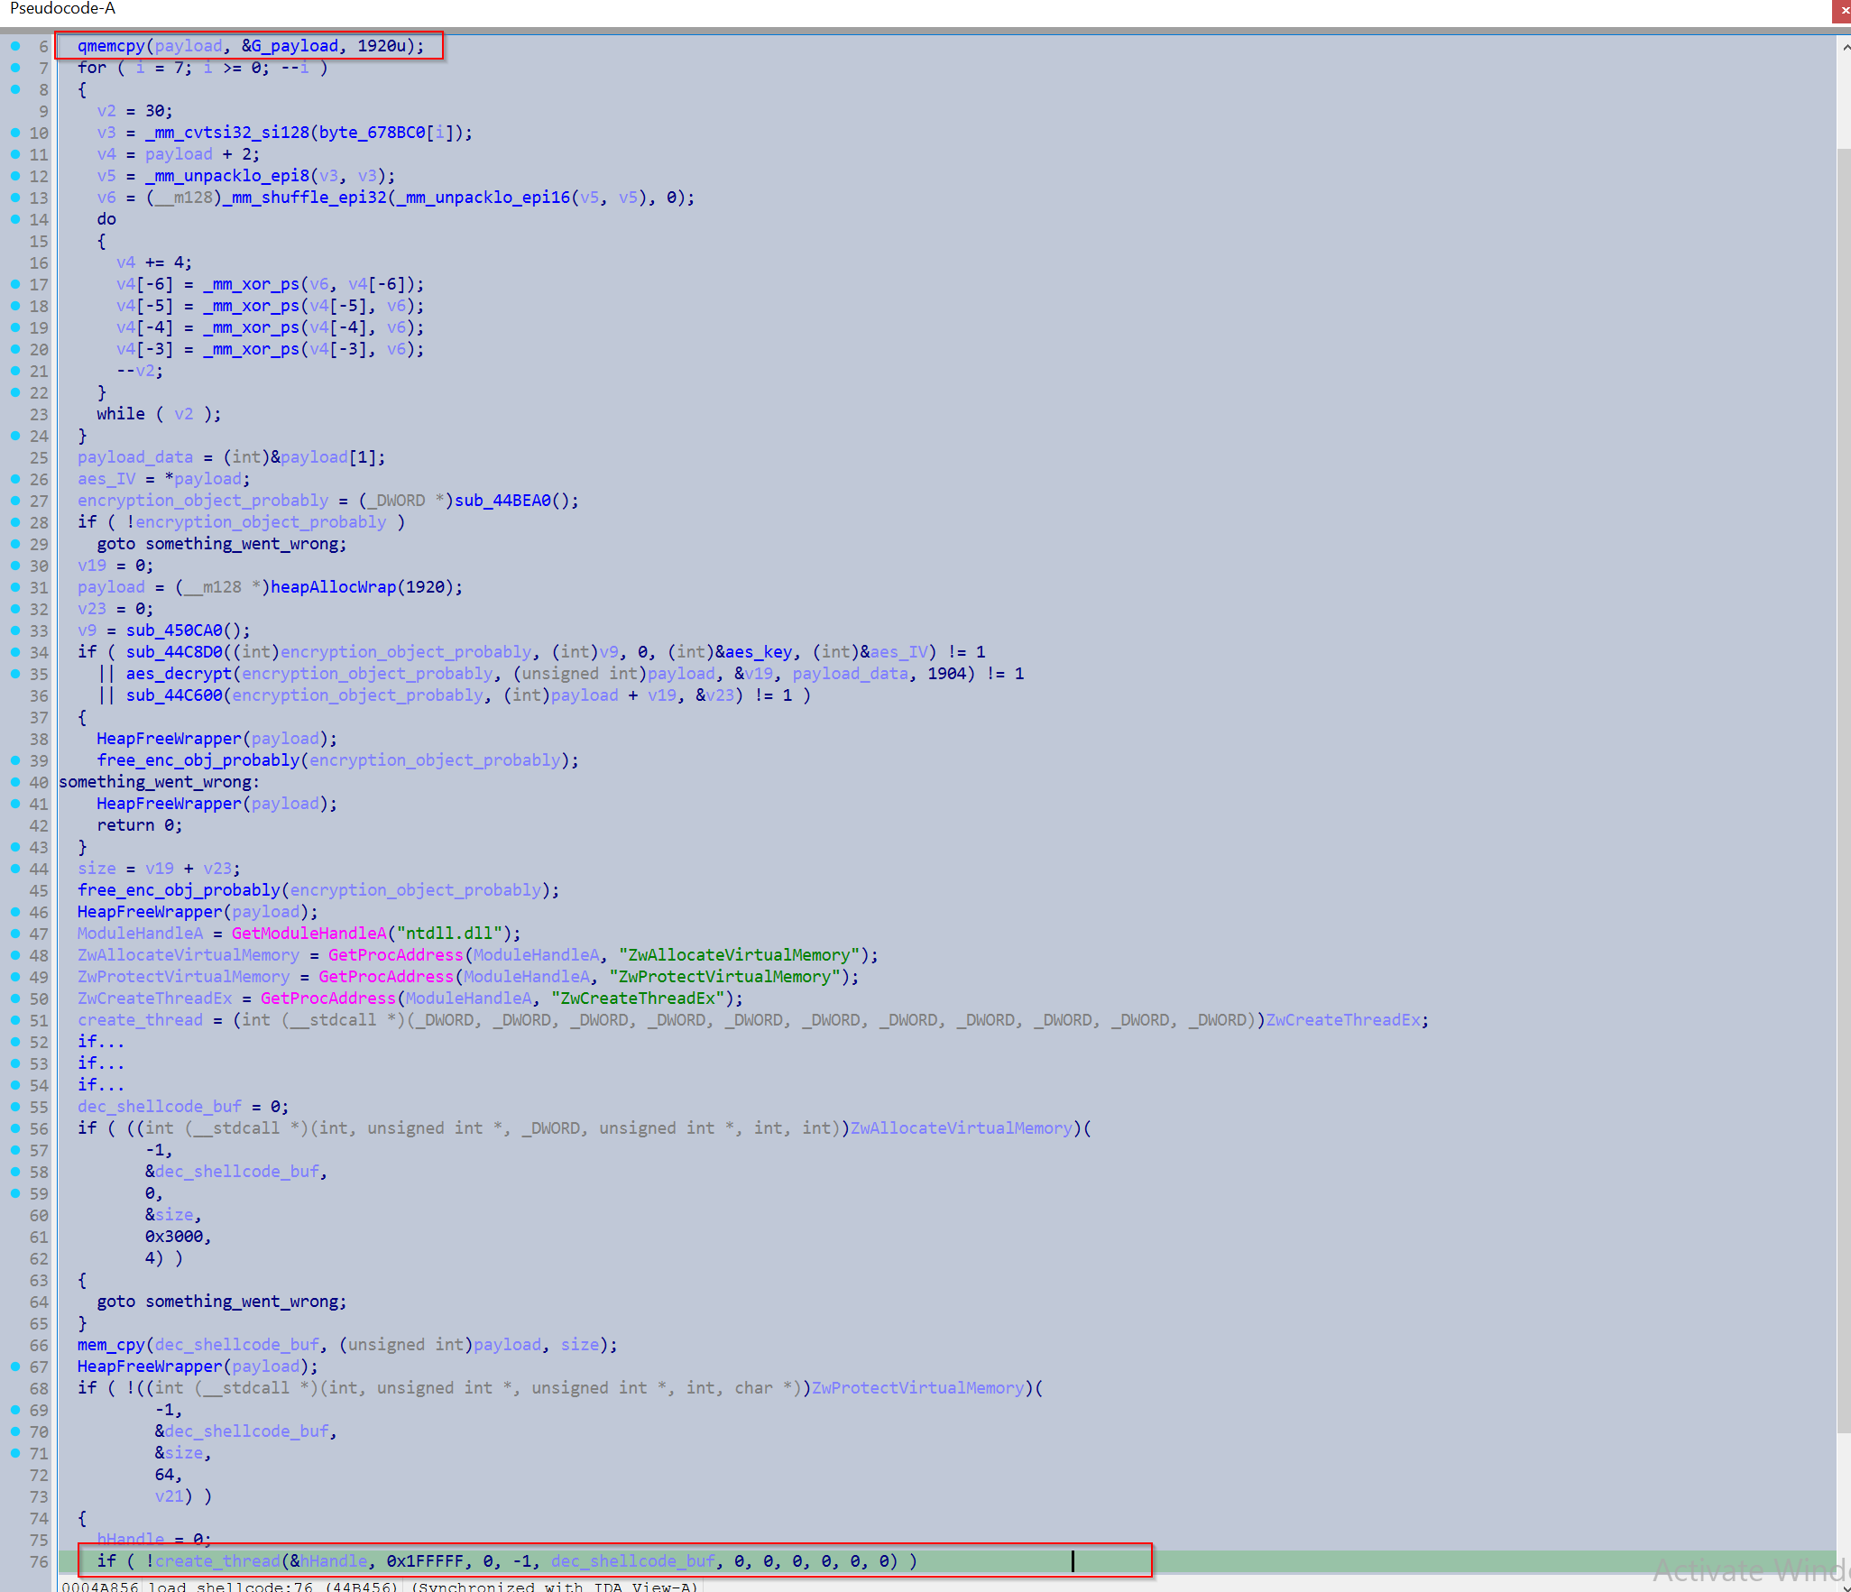Switch to the Pseudocode-A tab
Screen dimensions: 1851x1592
click(61, 9)
